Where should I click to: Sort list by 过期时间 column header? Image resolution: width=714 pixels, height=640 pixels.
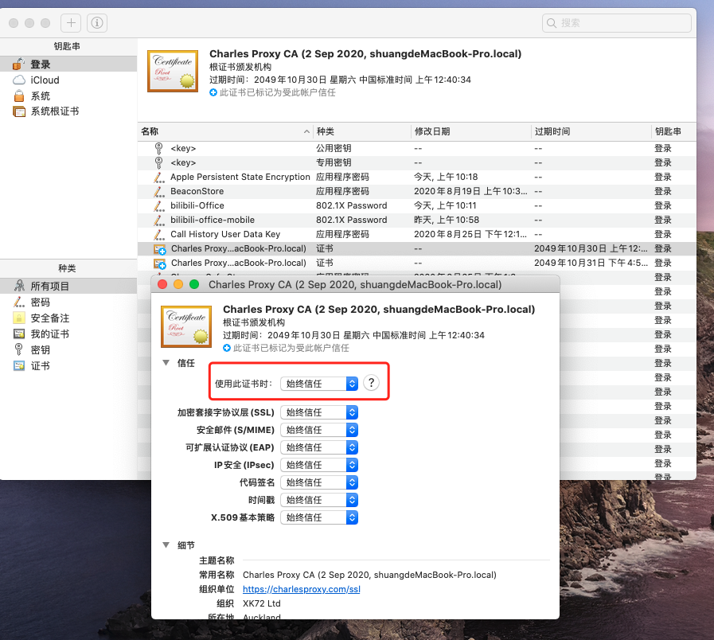[x=589, y=131]
